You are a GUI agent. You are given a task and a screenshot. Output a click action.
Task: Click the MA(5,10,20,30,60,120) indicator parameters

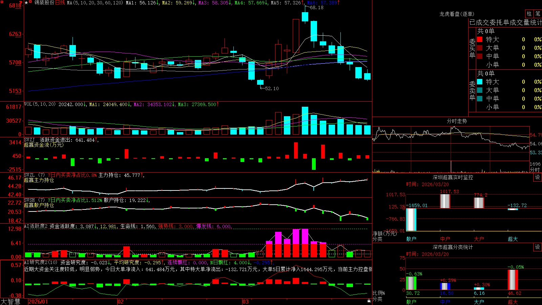click(x=95, y=3)
